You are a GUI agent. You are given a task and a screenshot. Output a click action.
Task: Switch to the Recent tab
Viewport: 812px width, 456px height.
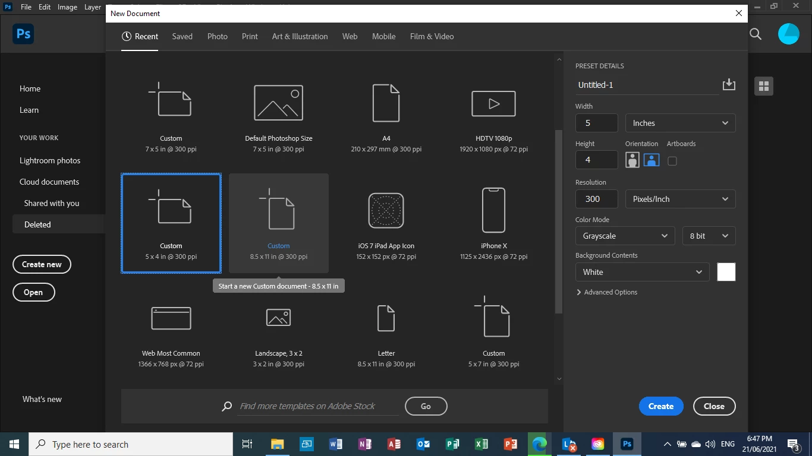pos(140,36)
